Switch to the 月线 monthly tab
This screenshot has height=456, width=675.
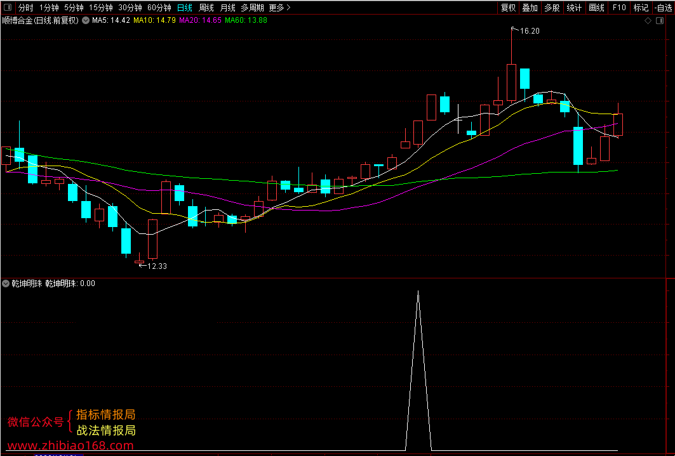(x=228, y=8)
